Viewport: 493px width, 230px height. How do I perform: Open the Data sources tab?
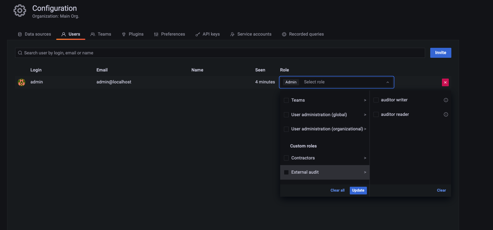coord(35,34)
